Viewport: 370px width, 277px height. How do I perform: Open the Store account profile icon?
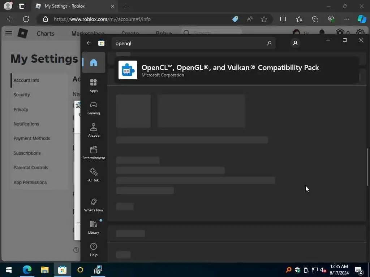[295, 43]
